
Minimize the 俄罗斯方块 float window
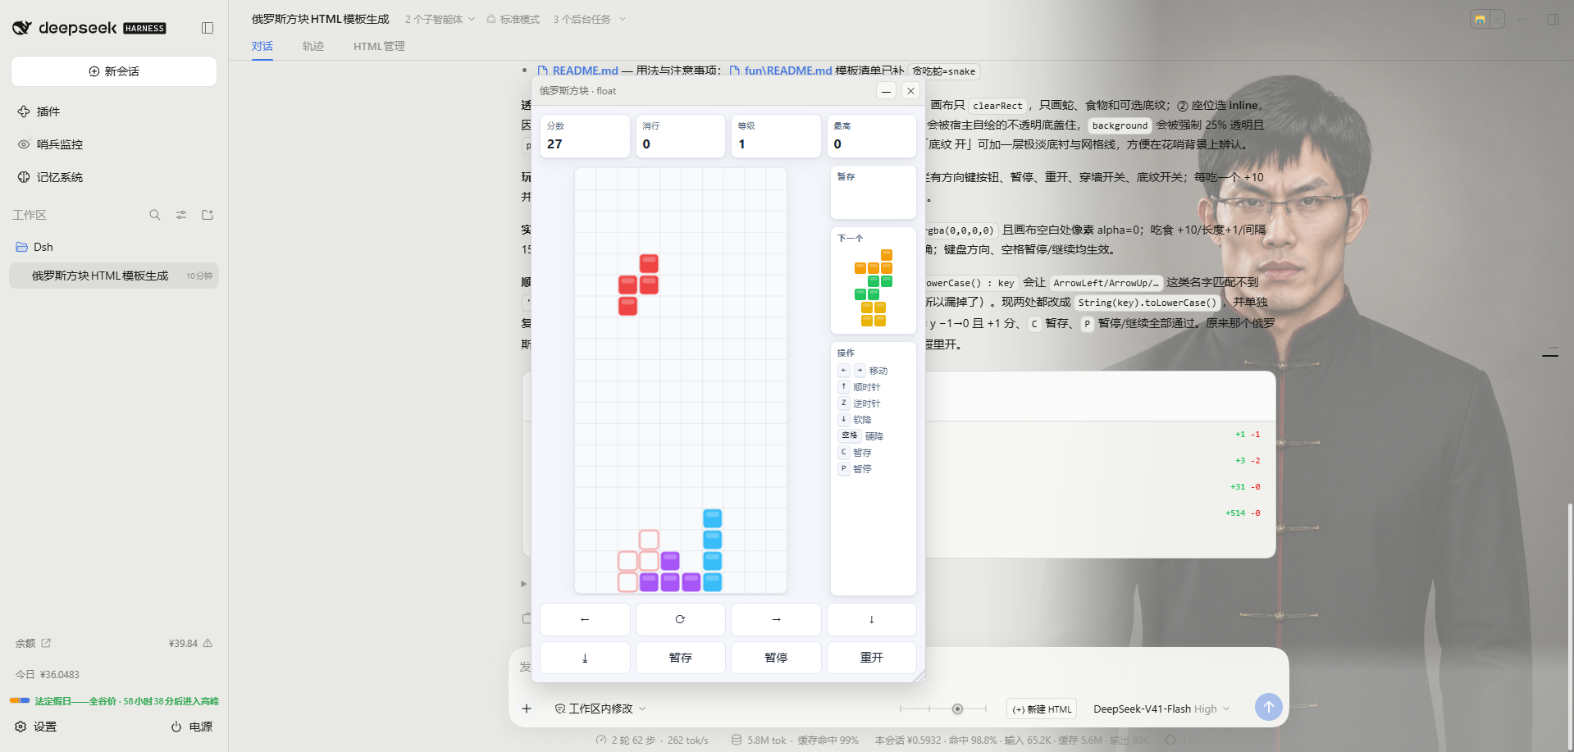point(886,91)
